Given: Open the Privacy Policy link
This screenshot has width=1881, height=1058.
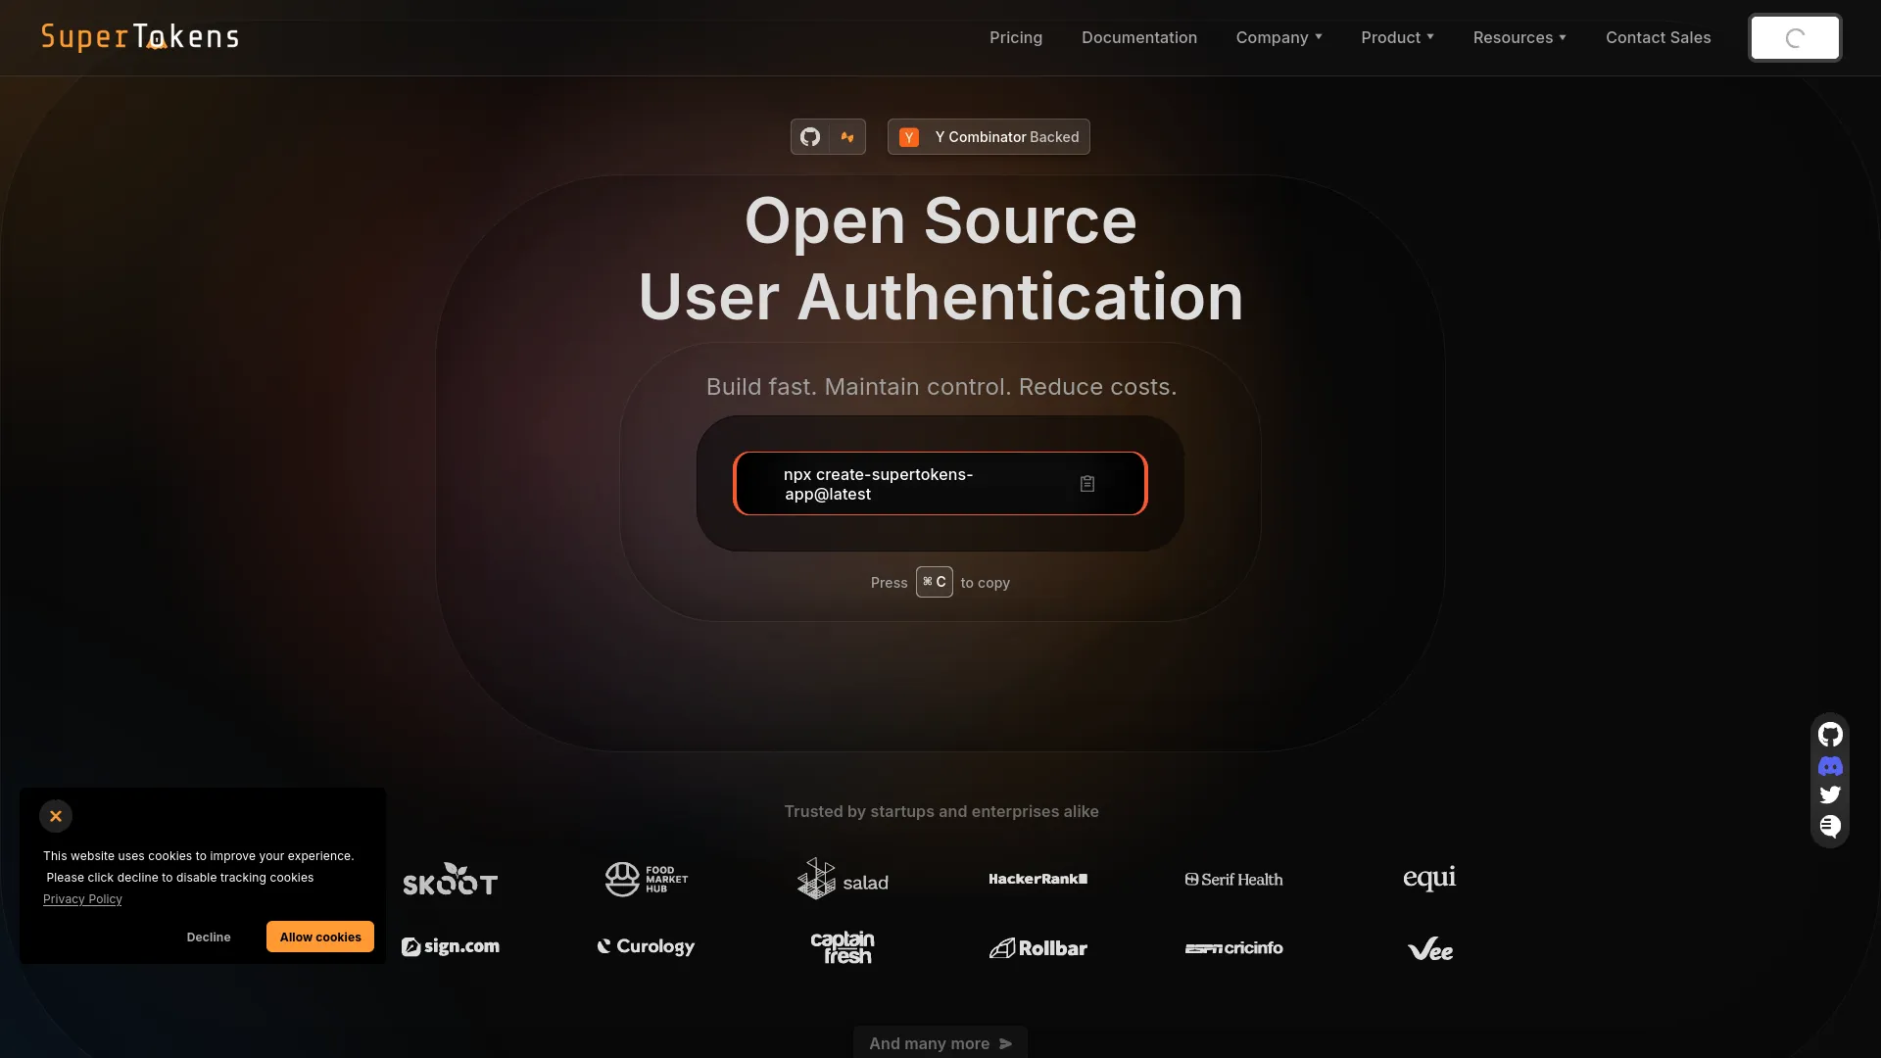Looking at the screenshot, I should pos(82,899).
